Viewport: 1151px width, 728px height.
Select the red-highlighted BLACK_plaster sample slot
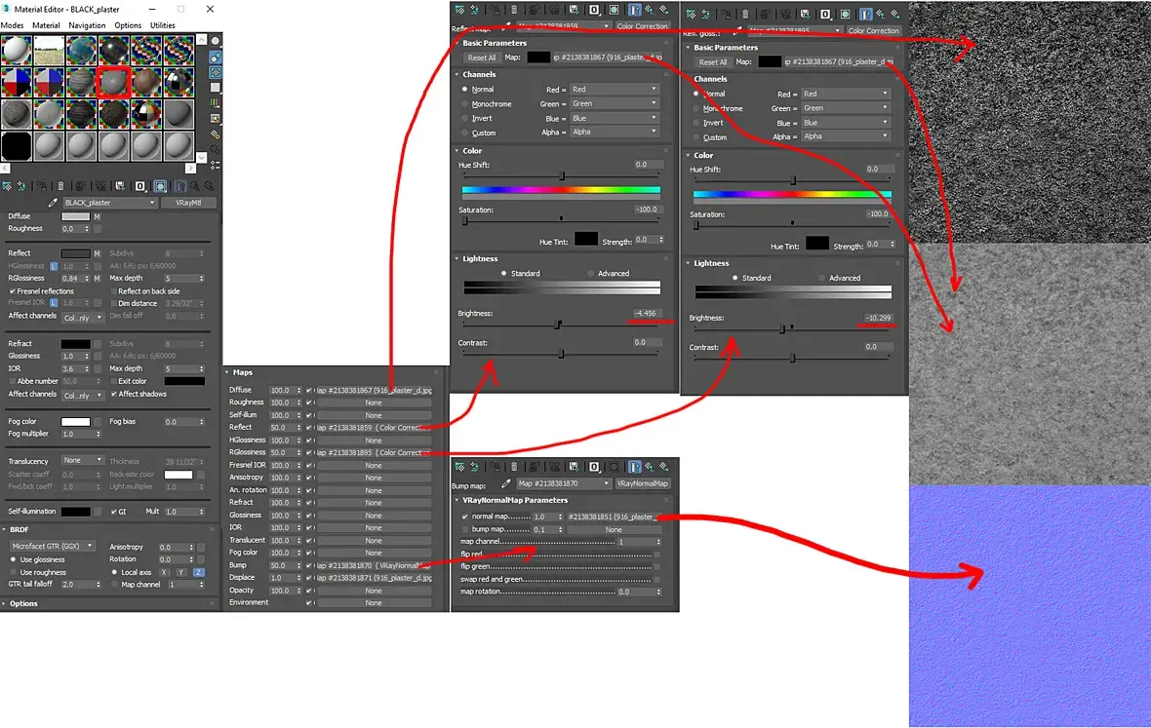114,82
